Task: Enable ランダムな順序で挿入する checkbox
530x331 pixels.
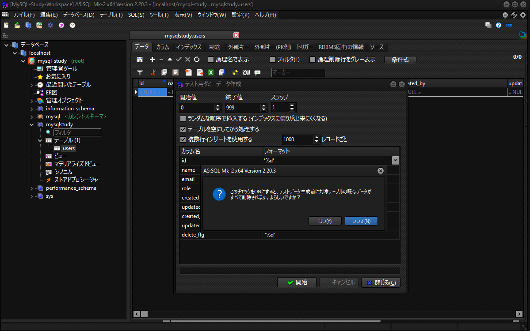Action: [x=183, y=119]
